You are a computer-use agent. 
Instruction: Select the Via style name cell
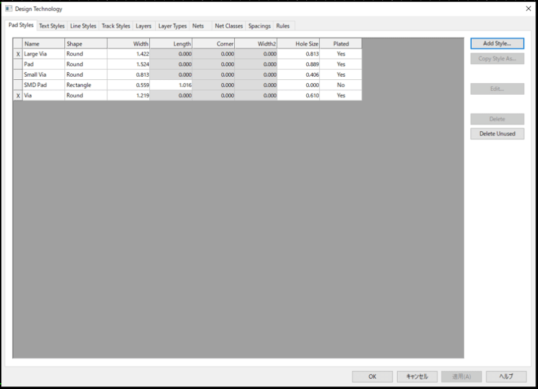(43, 95)
